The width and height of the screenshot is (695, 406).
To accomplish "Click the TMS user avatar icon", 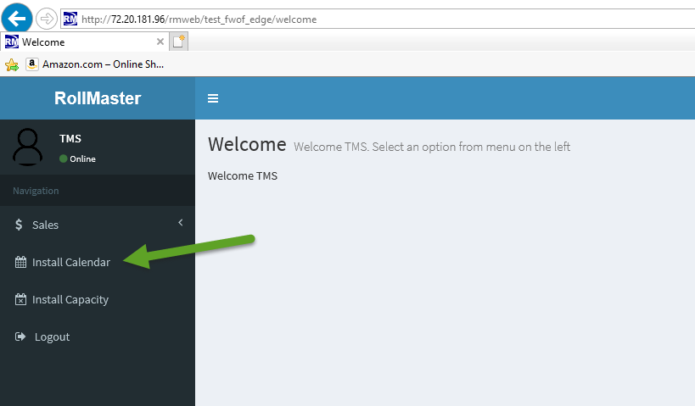I will [27, 147].
